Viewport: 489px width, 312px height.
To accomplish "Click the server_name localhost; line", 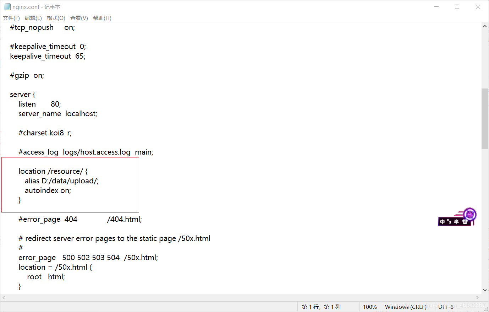I will 58,114.
